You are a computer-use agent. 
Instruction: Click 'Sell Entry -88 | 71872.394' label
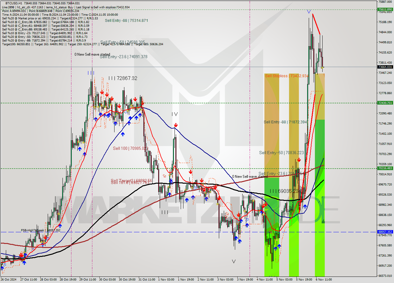[x=285, y=122]
